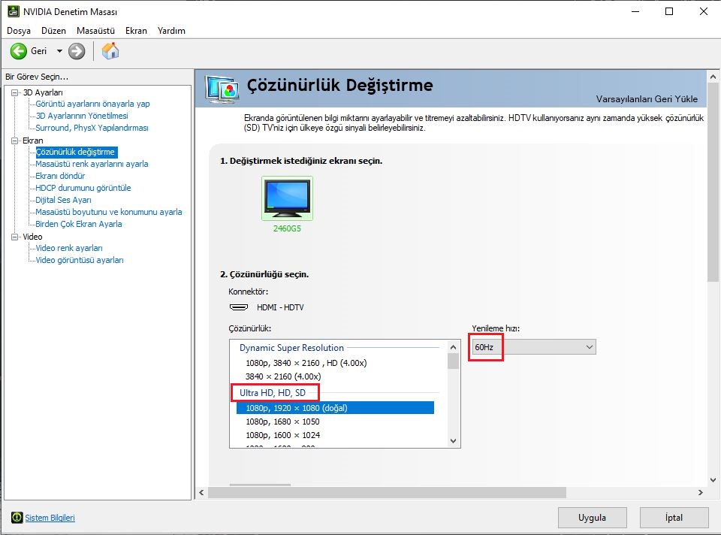Click the Uygula button

(593, 518)
